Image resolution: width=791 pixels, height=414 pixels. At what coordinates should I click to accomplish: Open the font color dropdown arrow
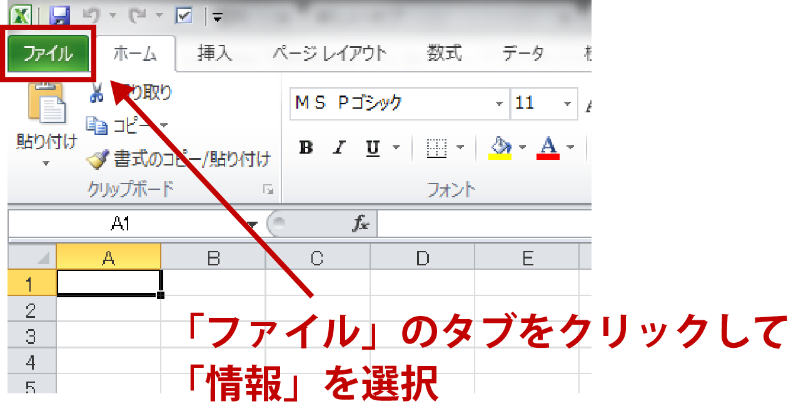tap(570, 148)
